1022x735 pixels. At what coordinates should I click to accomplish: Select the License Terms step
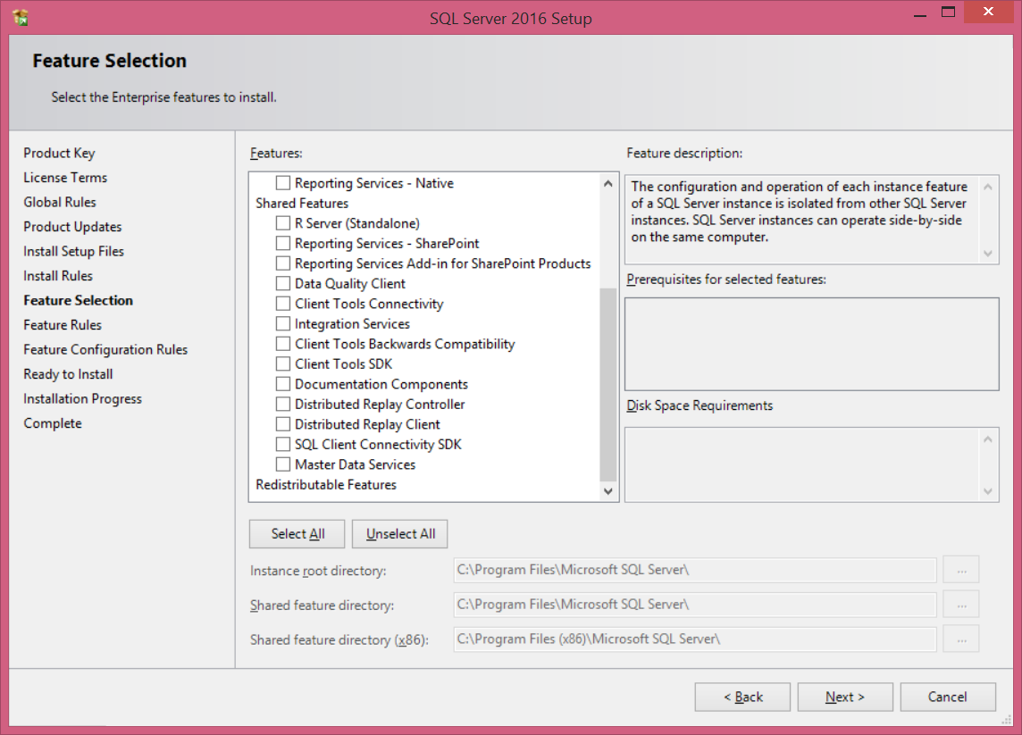[65, 178]
